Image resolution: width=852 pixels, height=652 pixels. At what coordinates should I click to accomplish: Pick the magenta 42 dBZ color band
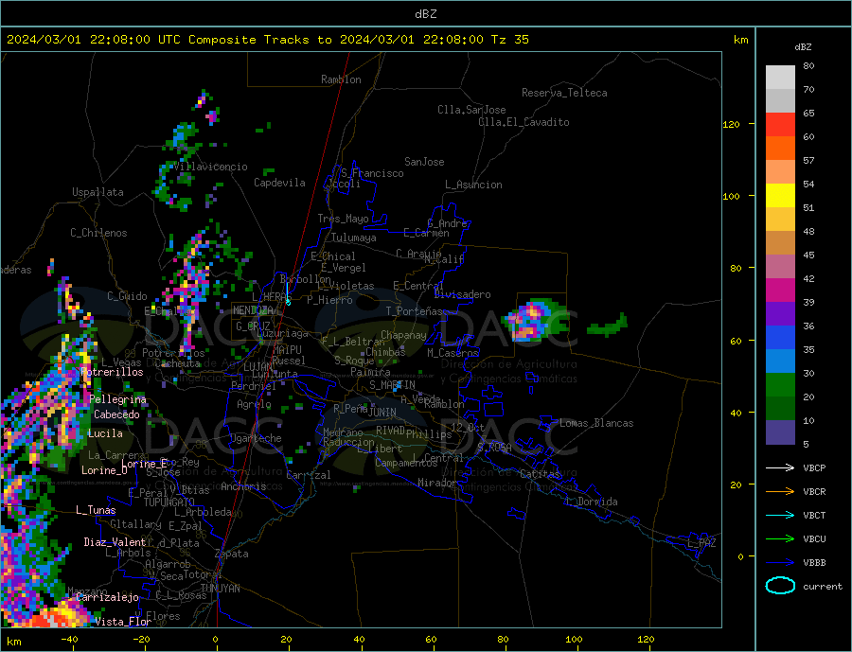pos(780,291)
